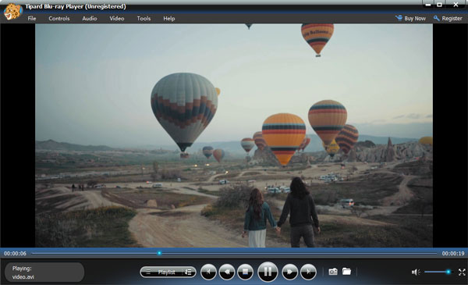Open the snapshot folder icon
468x285 pixels.
point(346,271)
